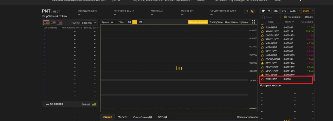Expand the USDT market dropdown arrow
This screenshot has width=333, height=121.
[312, 11]
